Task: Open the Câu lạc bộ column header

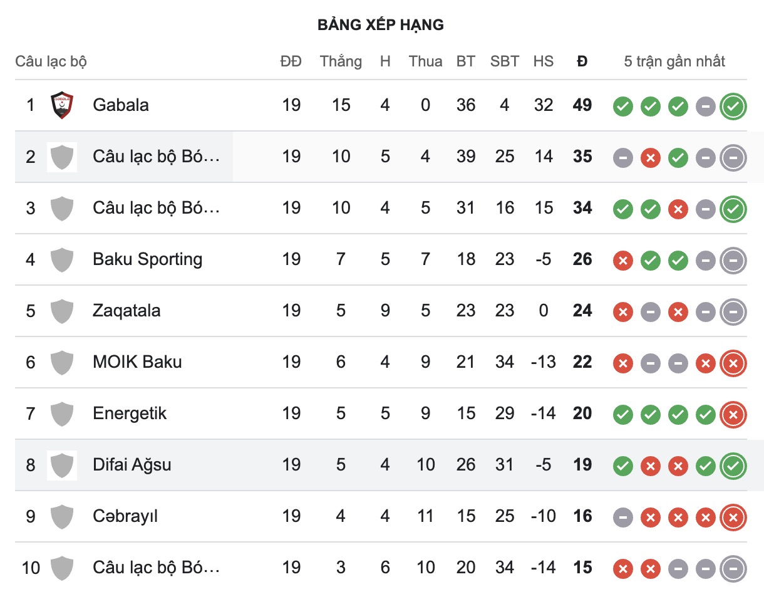Action: [51, 61]
